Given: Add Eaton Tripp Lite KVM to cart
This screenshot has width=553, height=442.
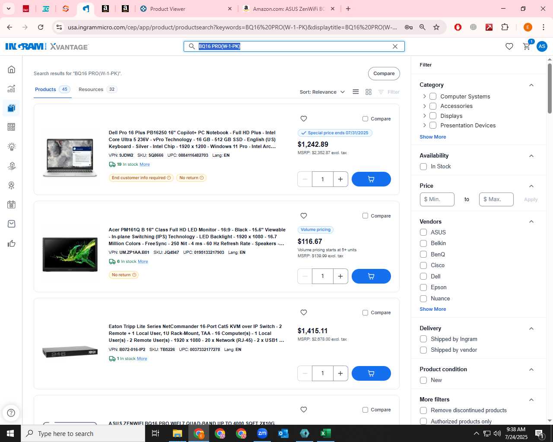Looking at the screenshot, I should pos(371,373).
